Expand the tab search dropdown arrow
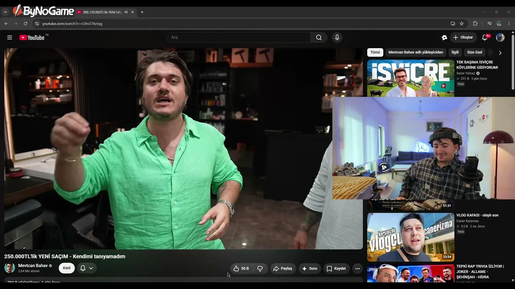Viewport: 515px width, 289px height. coord(5,12)
